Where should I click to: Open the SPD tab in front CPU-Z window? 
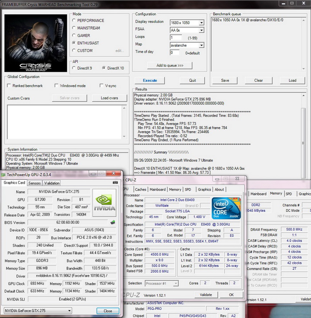pyautogui.click(x=188, y=189)
